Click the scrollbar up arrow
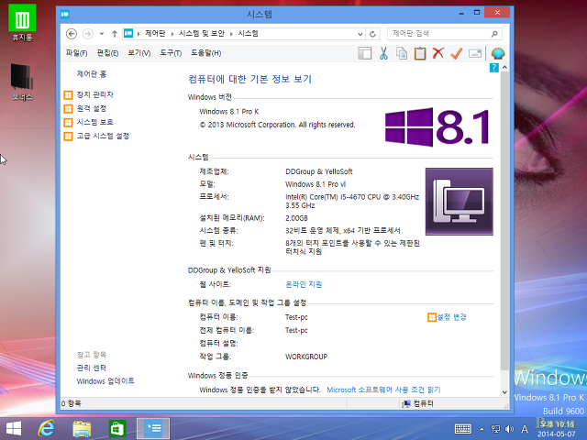This screenshot has width=587, height=440. pos(504,67)
